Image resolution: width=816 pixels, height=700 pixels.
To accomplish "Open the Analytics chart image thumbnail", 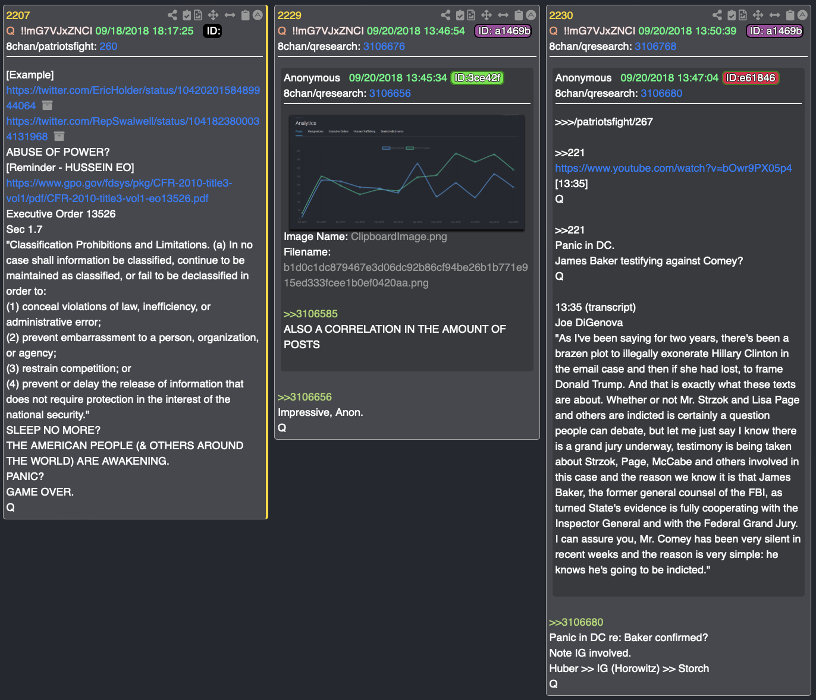I will 407,172.
